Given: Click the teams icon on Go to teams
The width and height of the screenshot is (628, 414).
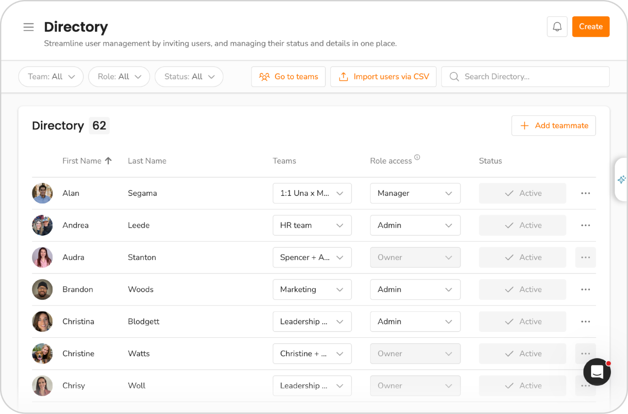Looking at the screenshot, I should pyautogui.click(x=264, y=77).
